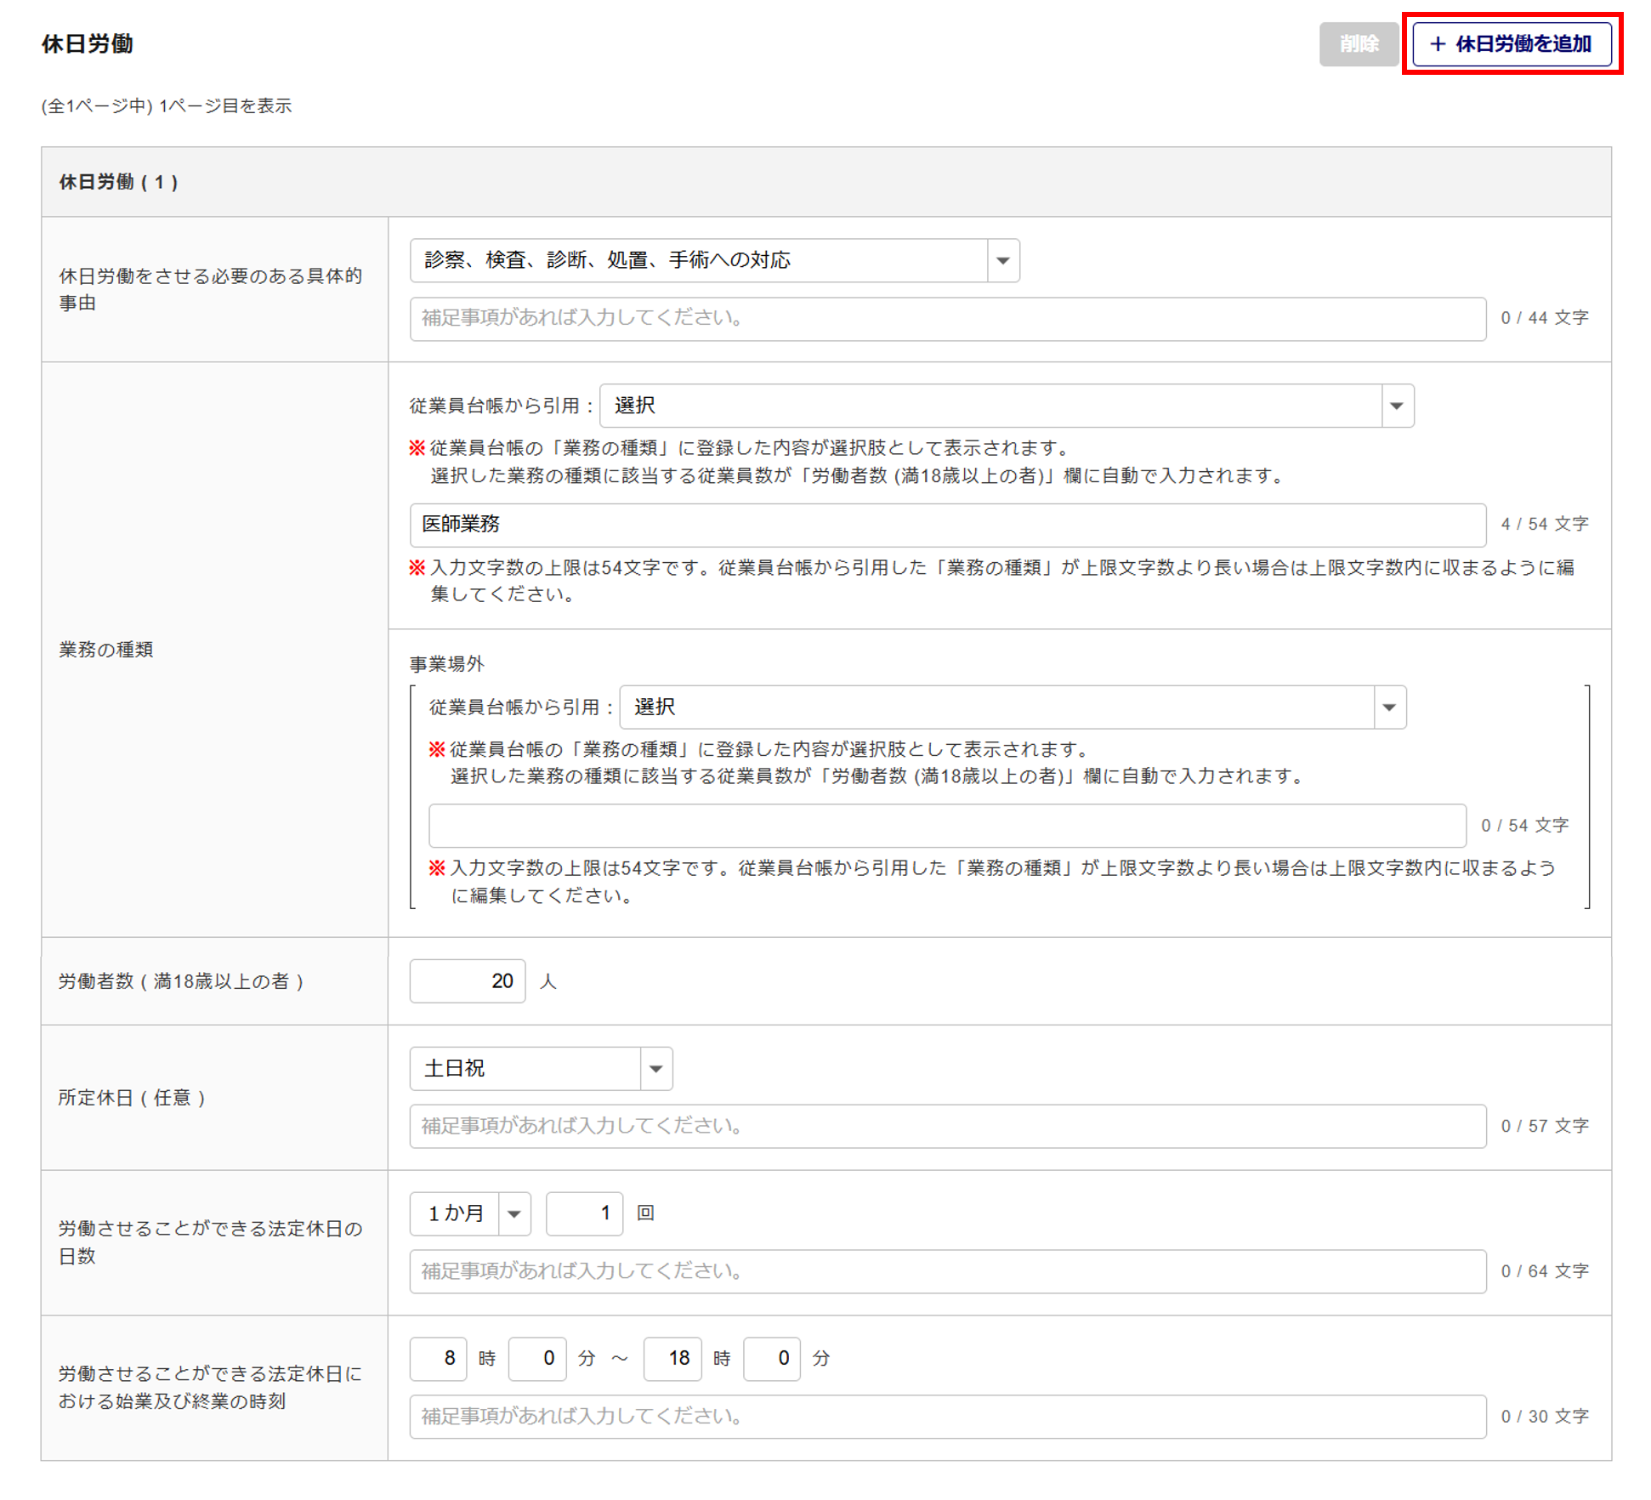Open the 1か月 period dropdown

point(470,1213)
